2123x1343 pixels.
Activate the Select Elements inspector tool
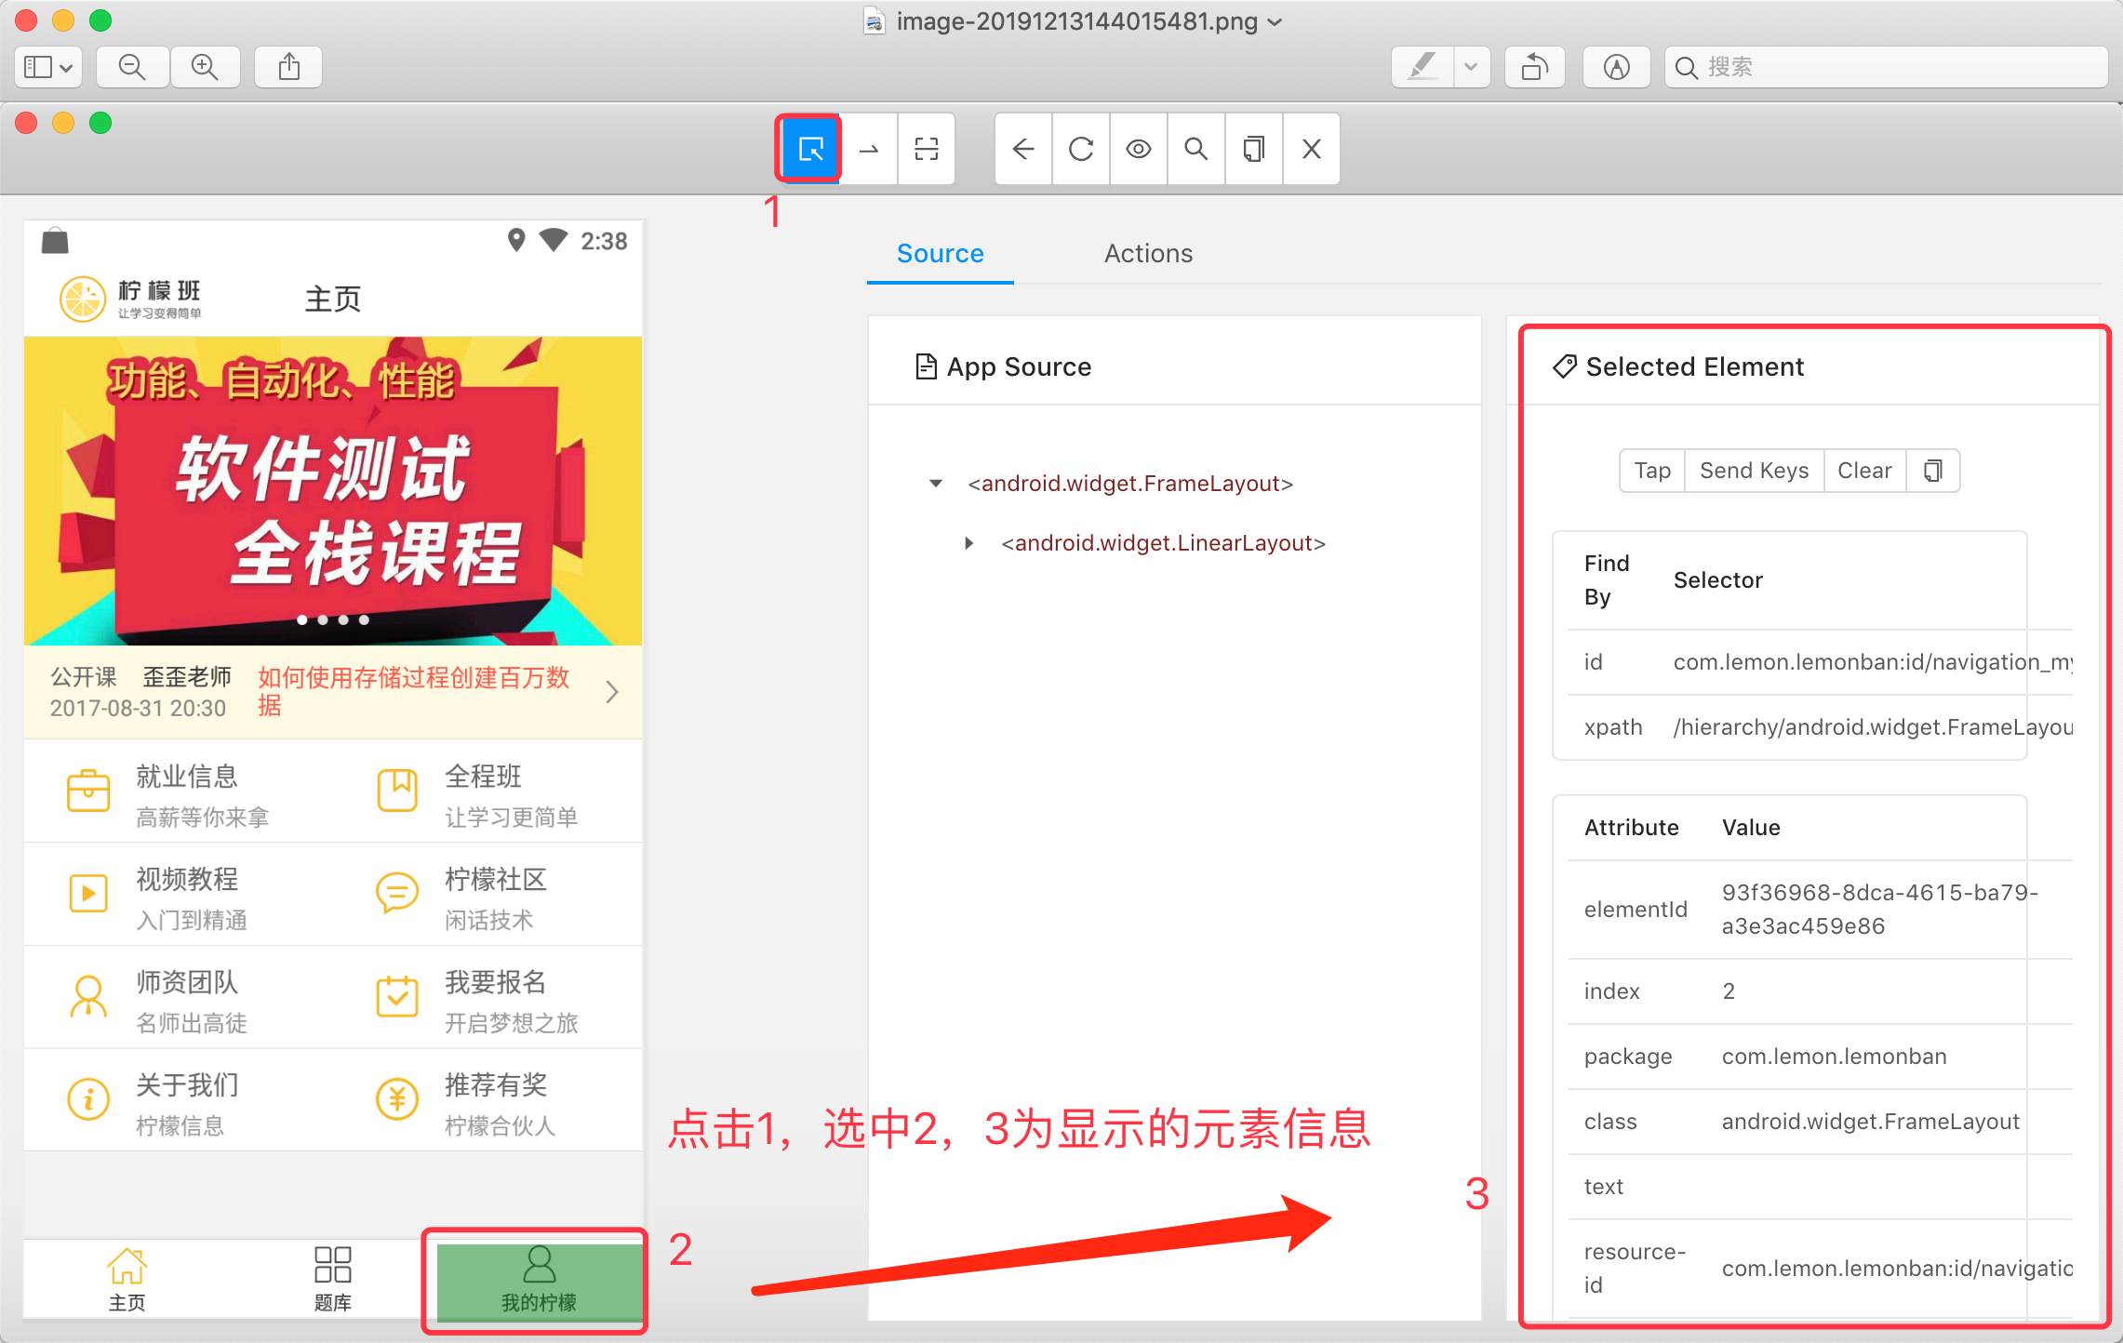(x=810, y=149)
